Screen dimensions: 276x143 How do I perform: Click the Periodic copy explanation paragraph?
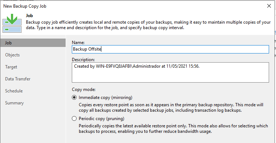tap(174, 128)
